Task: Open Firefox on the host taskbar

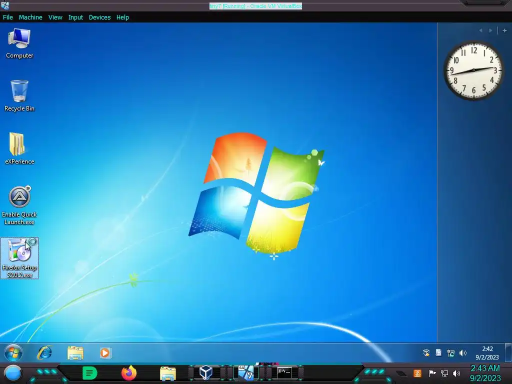Action: [128, 373]
